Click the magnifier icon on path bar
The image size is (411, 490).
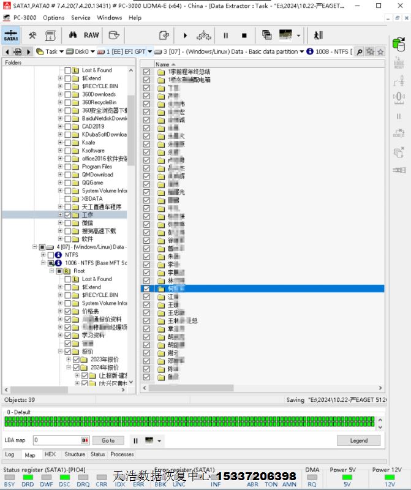click(x=360, y=52)
